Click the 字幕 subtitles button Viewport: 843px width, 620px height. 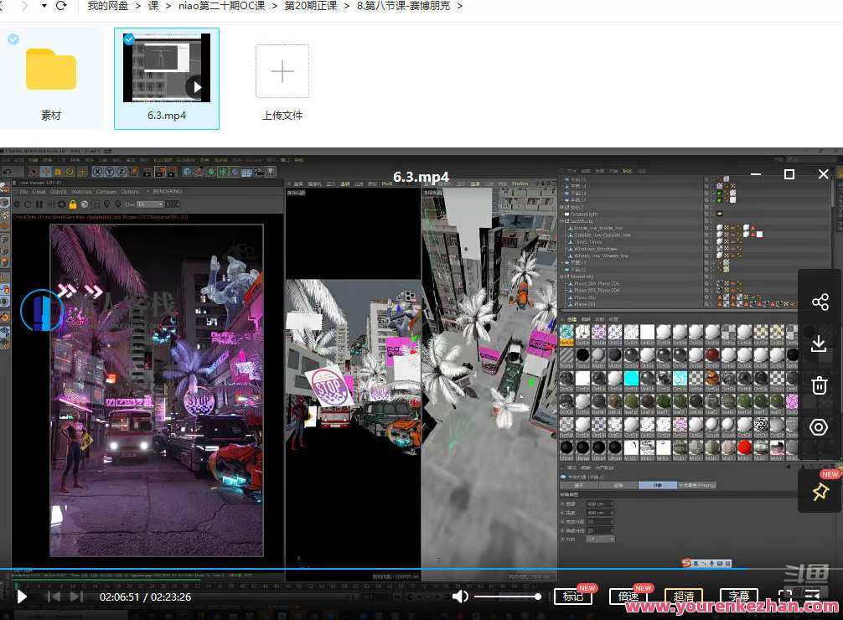pos(738,597)
